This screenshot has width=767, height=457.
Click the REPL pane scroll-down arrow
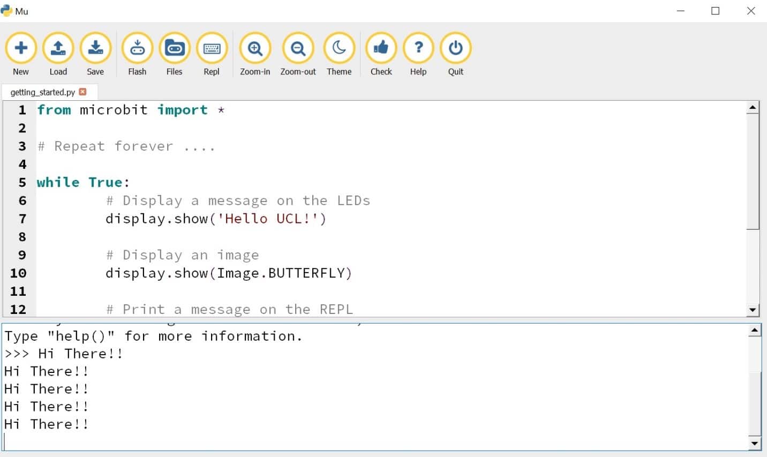coord(755,443)
